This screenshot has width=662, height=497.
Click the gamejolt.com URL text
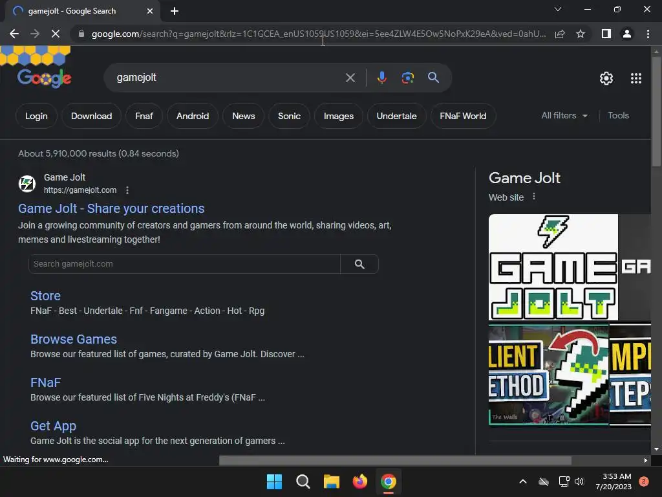point(80,190)
